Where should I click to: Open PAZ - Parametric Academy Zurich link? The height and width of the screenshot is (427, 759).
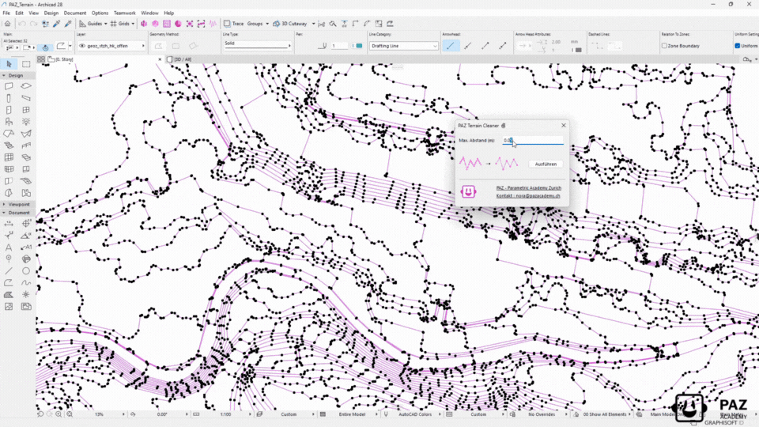(x=529, y=188)
